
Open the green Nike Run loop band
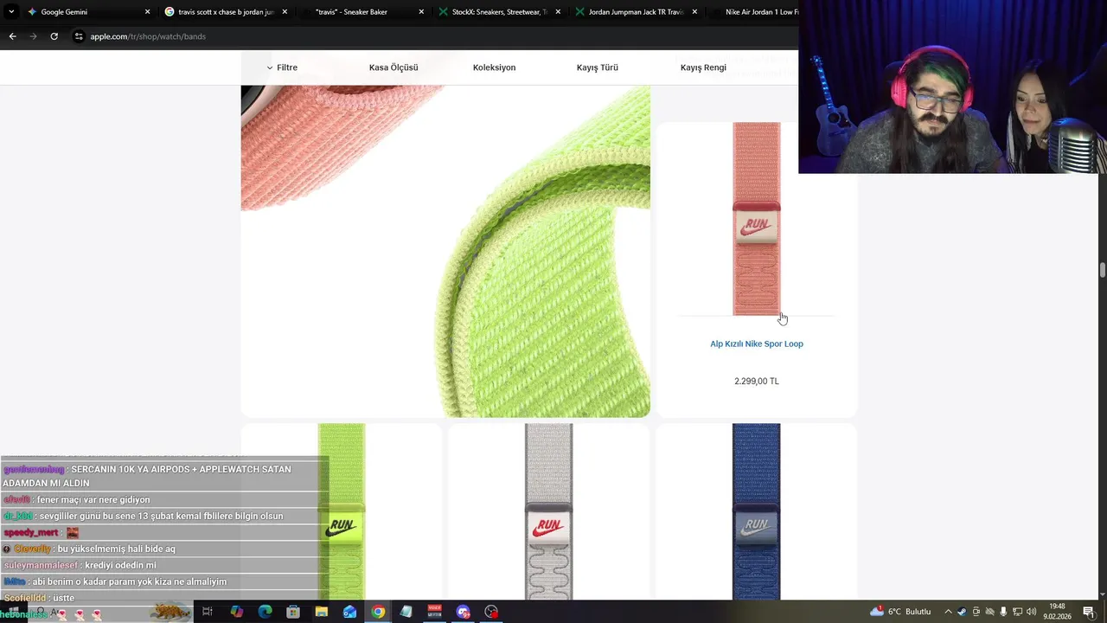pyautogui.click(x=342, y=511)
